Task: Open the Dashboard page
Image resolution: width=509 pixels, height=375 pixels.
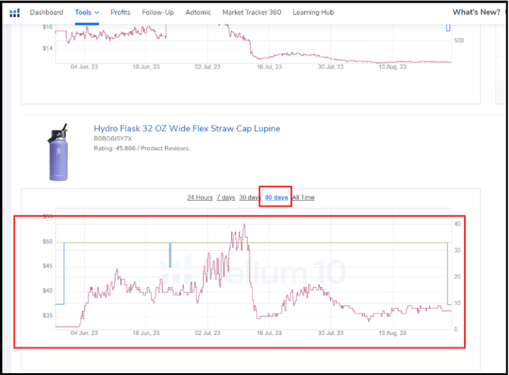Action: pyautogui.click(x=47, y=13)
